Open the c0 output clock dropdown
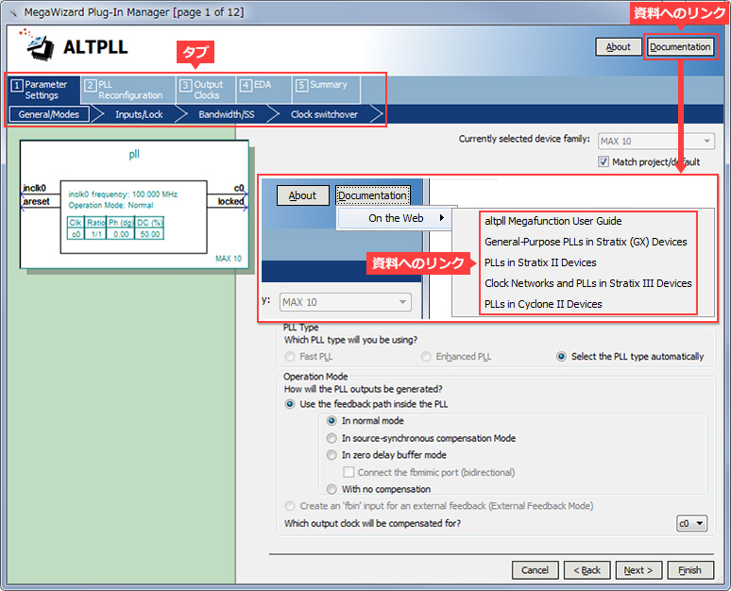This screenshot has width=731, height=591. click(691, 523)
